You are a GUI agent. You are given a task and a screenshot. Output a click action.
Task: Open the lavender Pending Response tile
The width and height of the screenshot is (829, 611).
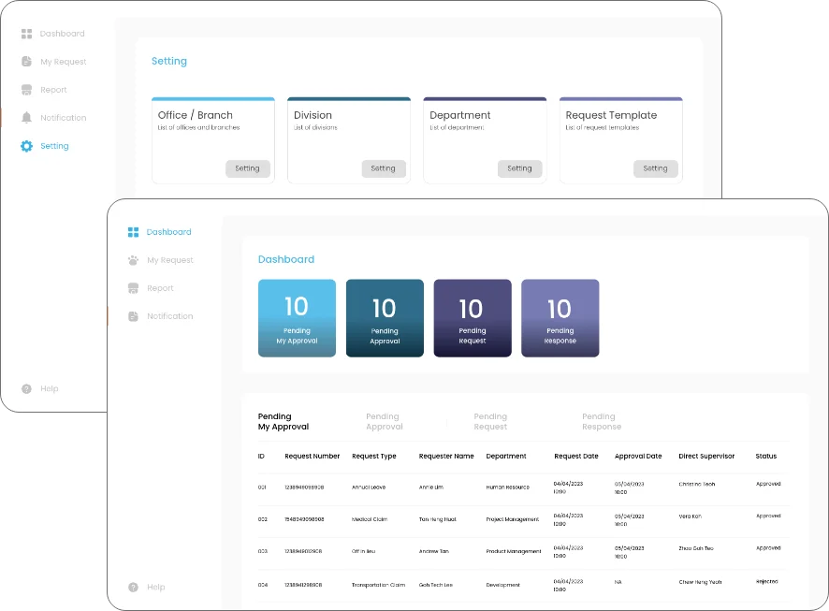[x=560, y=318]
